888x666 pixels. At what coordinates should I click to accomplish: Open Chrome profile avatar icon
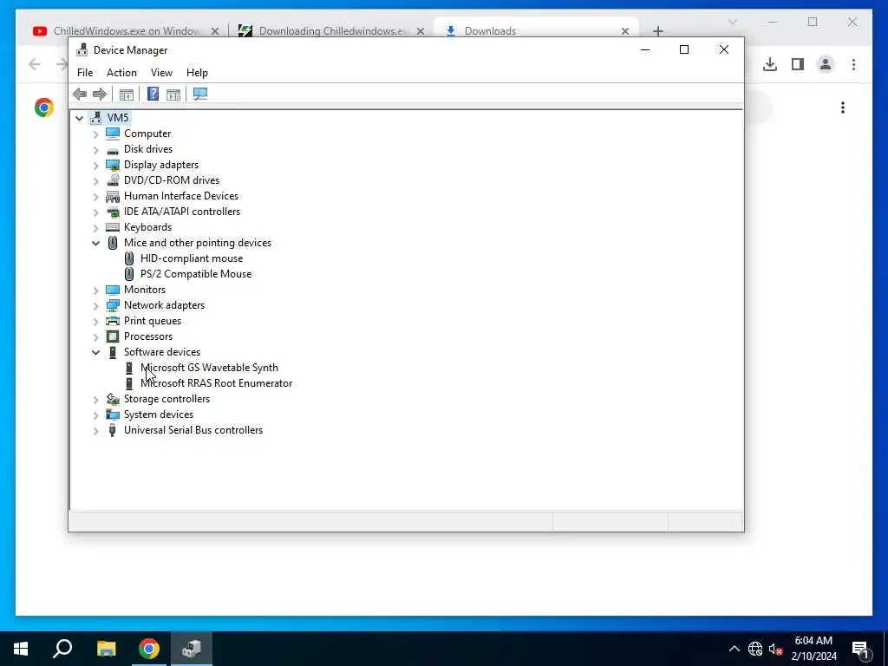pyautogui.click(x=826, y=64)
